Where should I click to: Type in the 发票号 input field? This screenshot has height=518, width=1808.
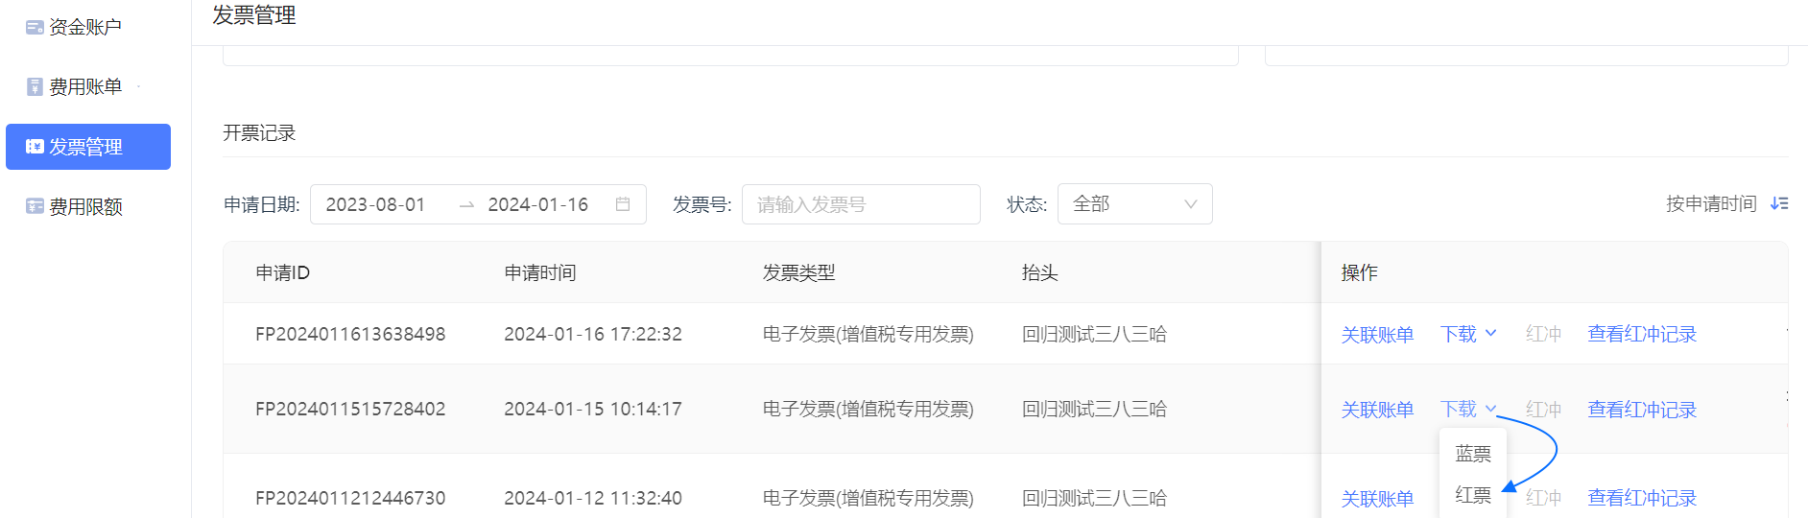pyautogui.click(x=860, y=204)
